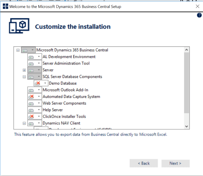Select the Dynamics NAV Client label

[62, 123]
